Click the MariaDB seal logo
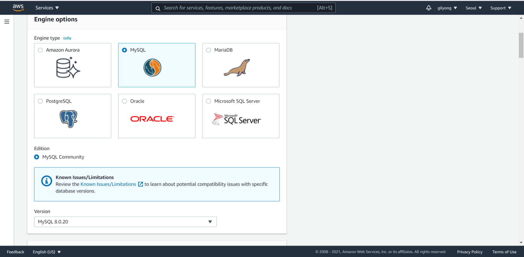 pos(237,68)
